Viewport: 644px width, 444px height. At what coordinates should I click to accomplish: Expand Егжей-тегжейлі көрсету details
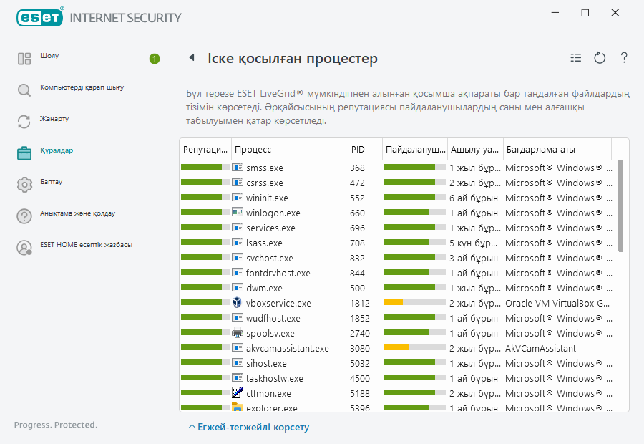(248, 427)
